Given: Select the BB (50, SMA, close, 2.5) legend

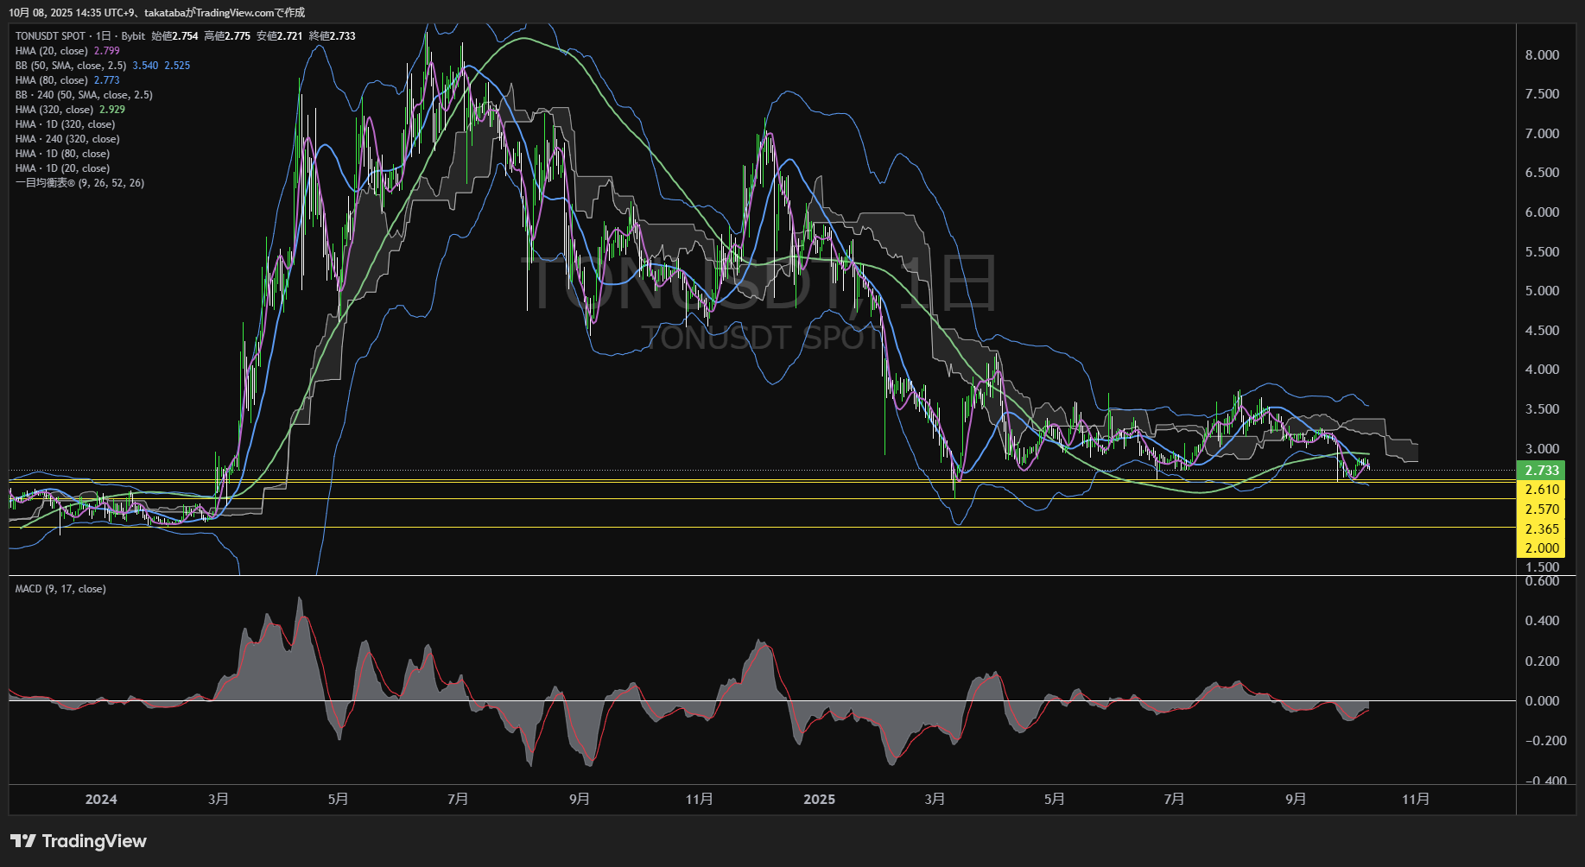Looking at the screenshot, I should click(71, 66).
